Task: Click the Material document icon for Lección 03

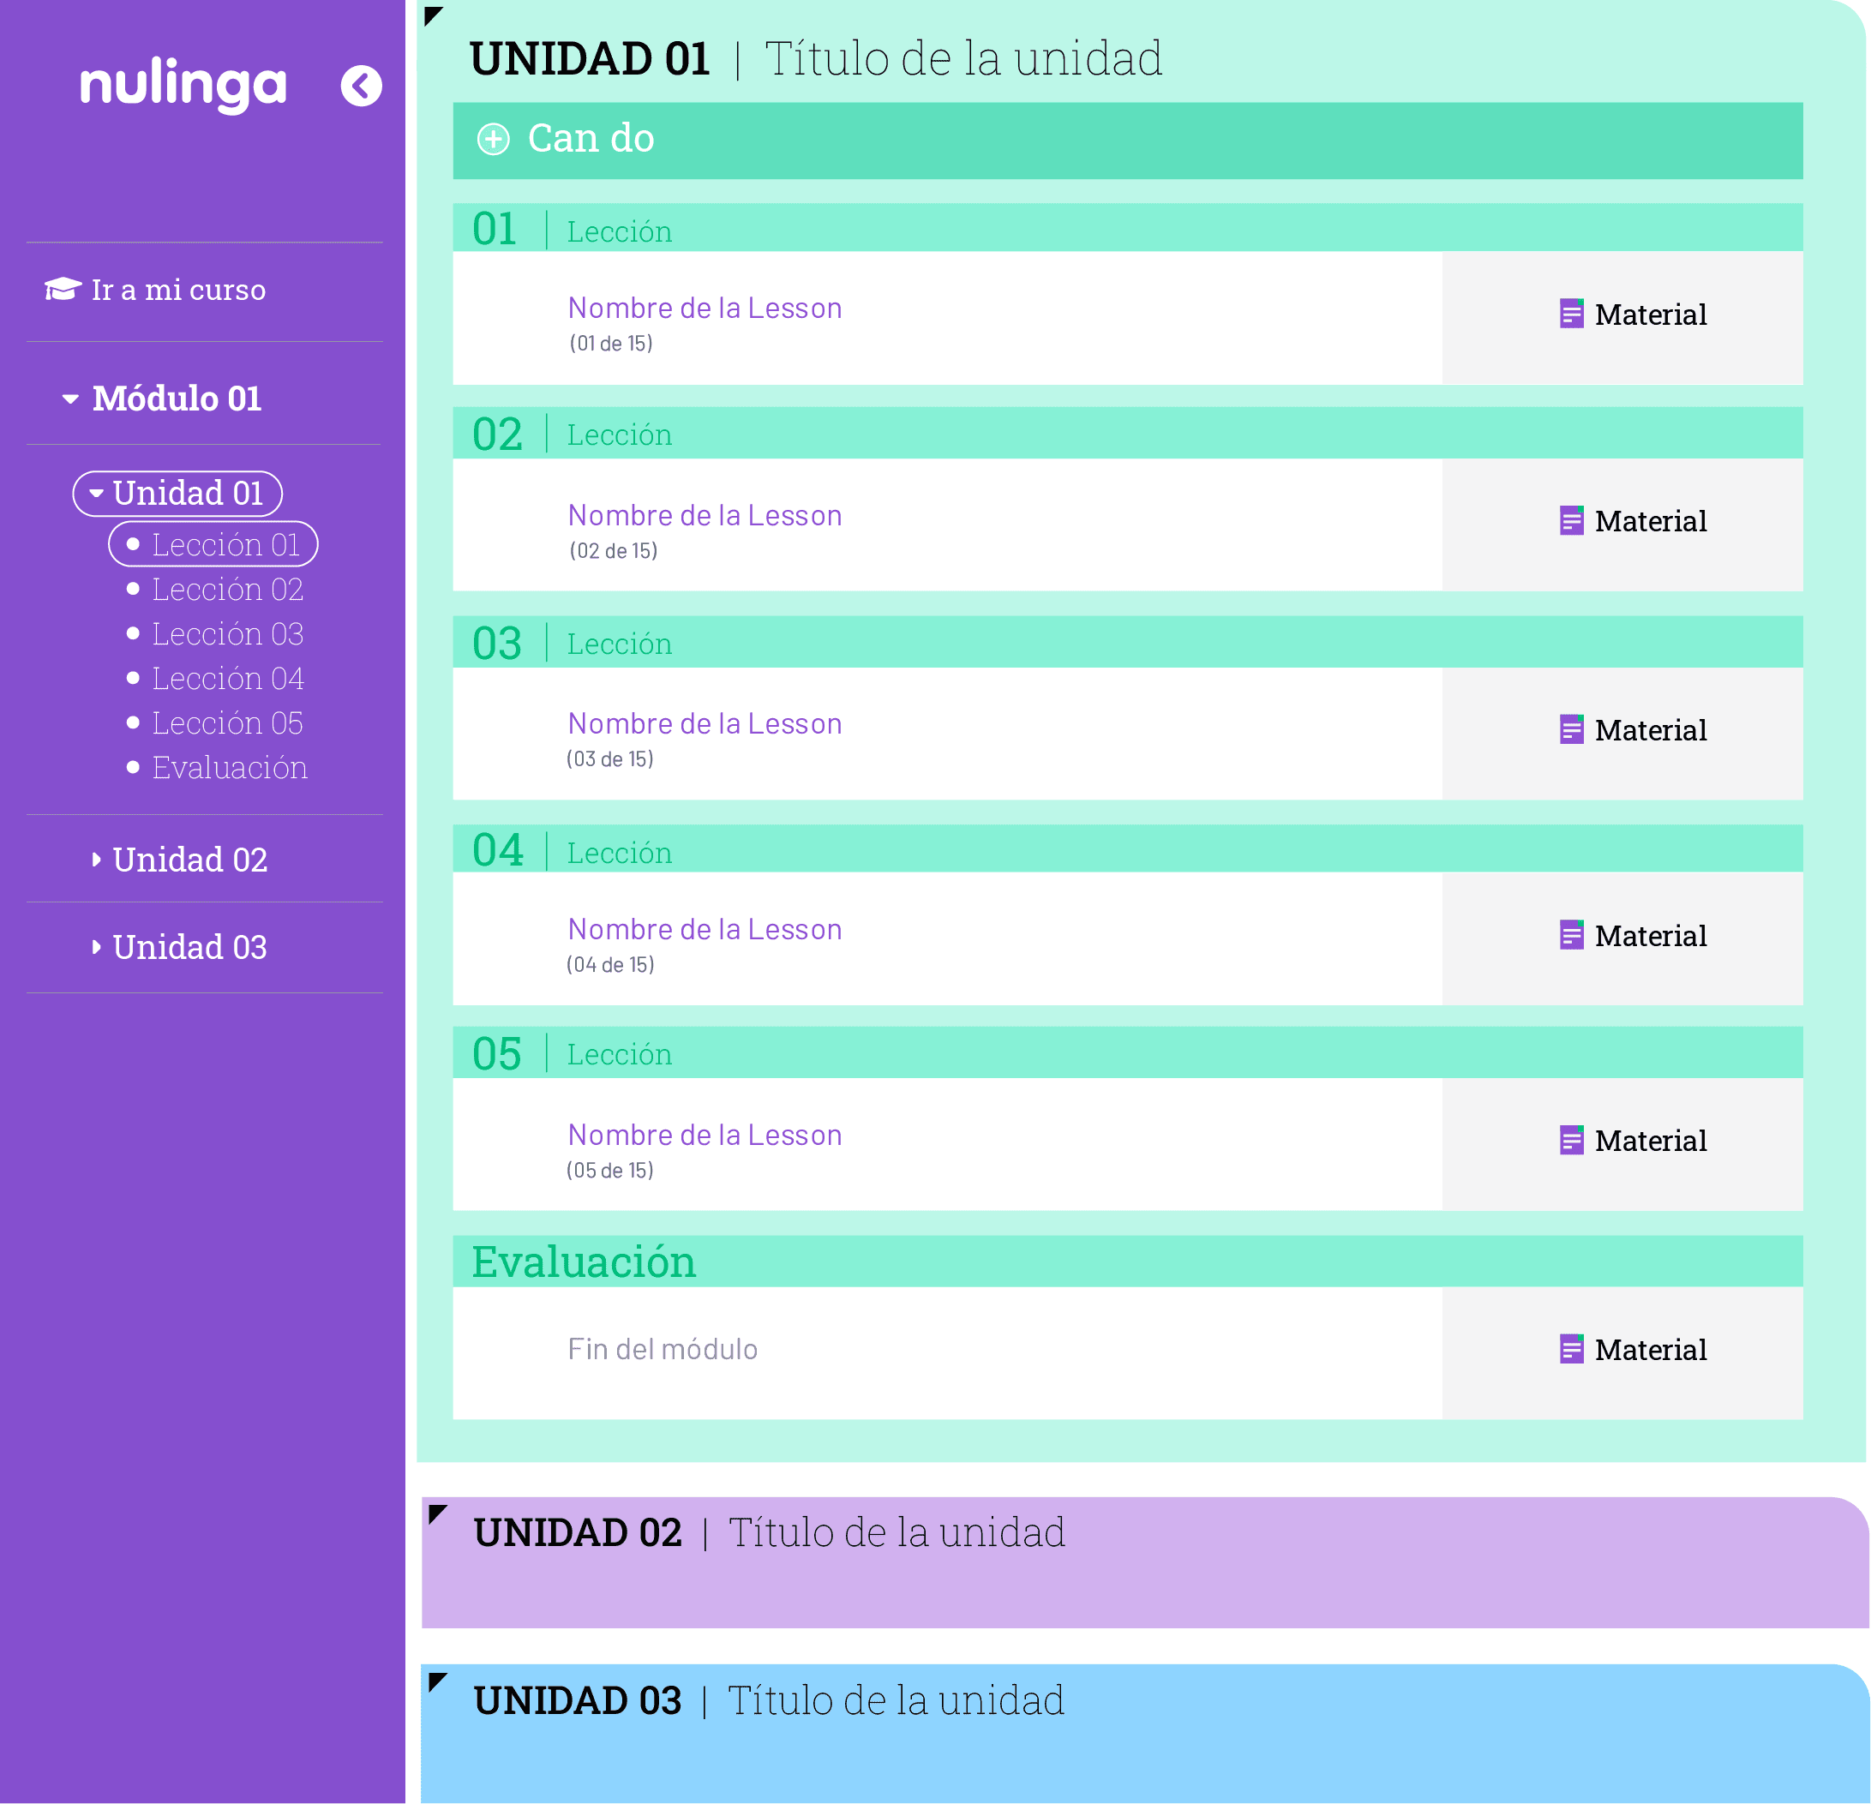Action: pos(1571,730)
